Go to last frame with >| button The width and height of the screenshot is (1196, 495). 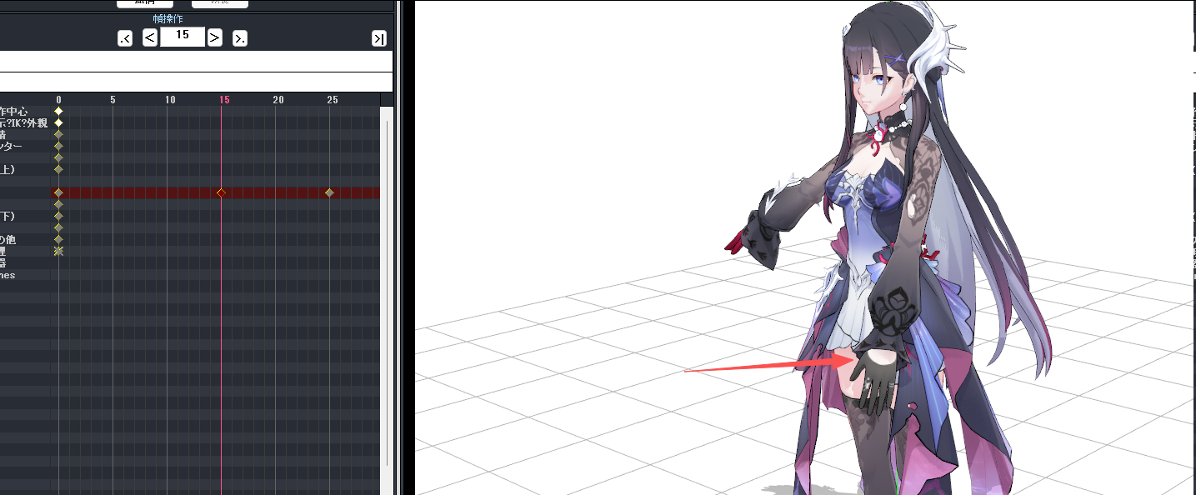click(x=379, y=38)
